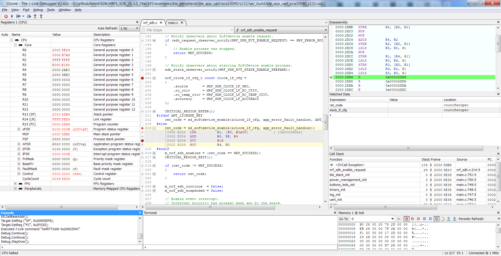Set a breakpoint on line 193
The height and width of the screenshot is (256, 501).
[x=142, y=41]
